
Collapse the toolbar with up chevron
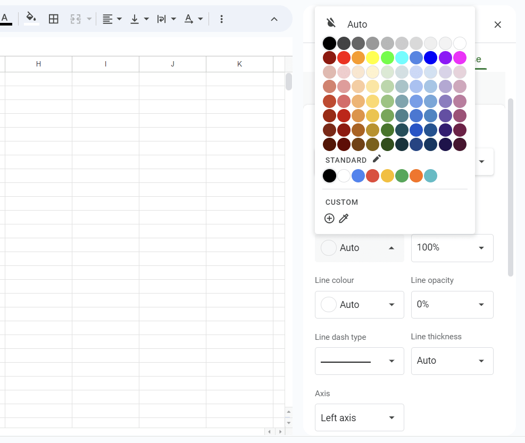[274, 19]
